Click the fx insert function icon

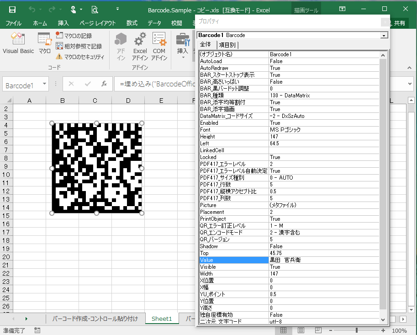(x=104, y=84)
